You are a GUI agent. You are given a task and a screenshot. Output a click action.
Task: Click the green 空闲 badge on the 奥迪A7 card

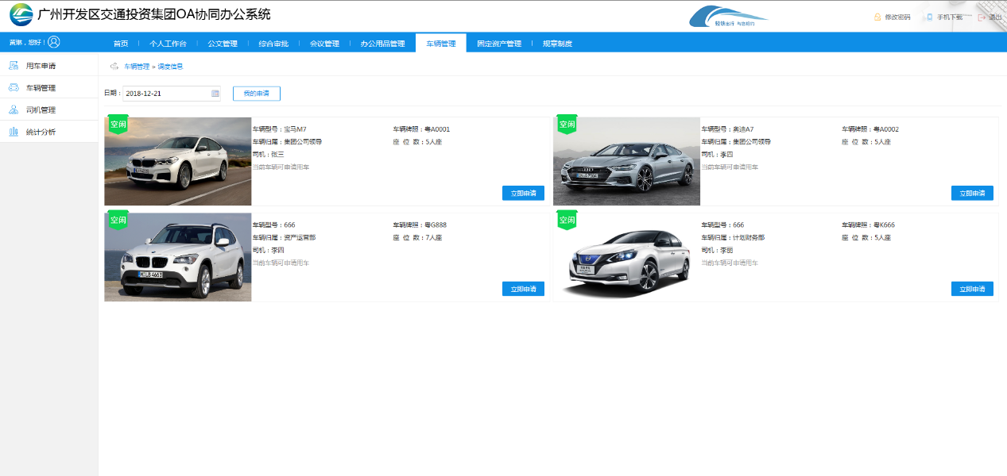coord(567,125)
